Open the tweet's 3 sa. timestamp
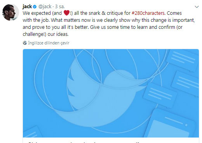Screen dimensions: 202x143 [60, 7]
